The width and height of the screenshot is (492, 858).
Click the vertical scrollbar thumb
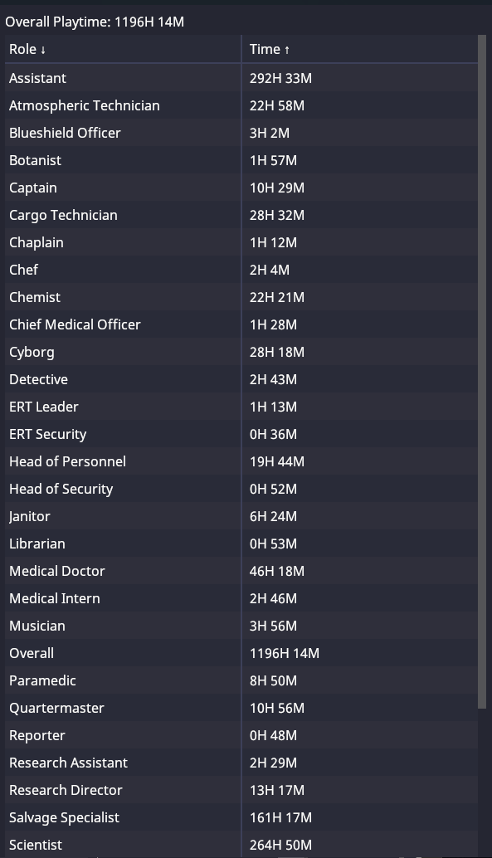pyautogui.click(x=482, y=372)
